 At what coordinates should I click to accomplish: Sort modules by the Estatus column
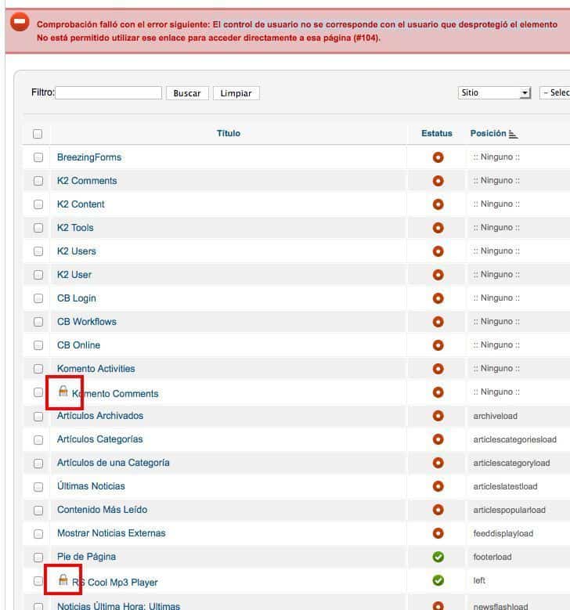coord(437,133)
